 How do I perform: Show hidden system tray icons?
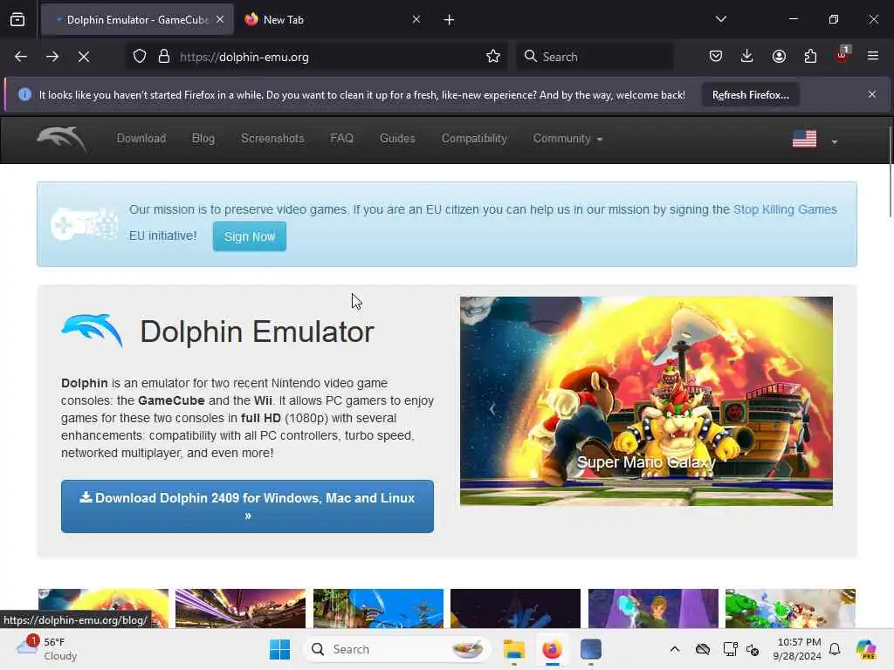pyautogui.click(x=675, y=649)
